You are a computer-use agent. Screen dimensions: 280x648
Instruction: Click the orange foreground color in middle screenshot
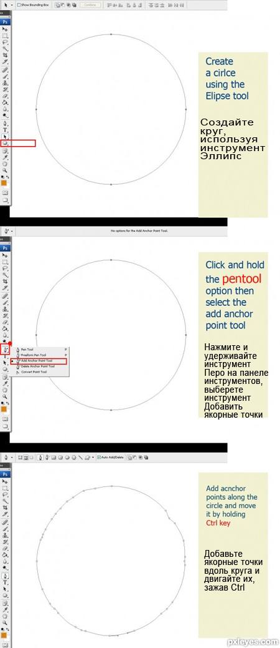[4, 409]
